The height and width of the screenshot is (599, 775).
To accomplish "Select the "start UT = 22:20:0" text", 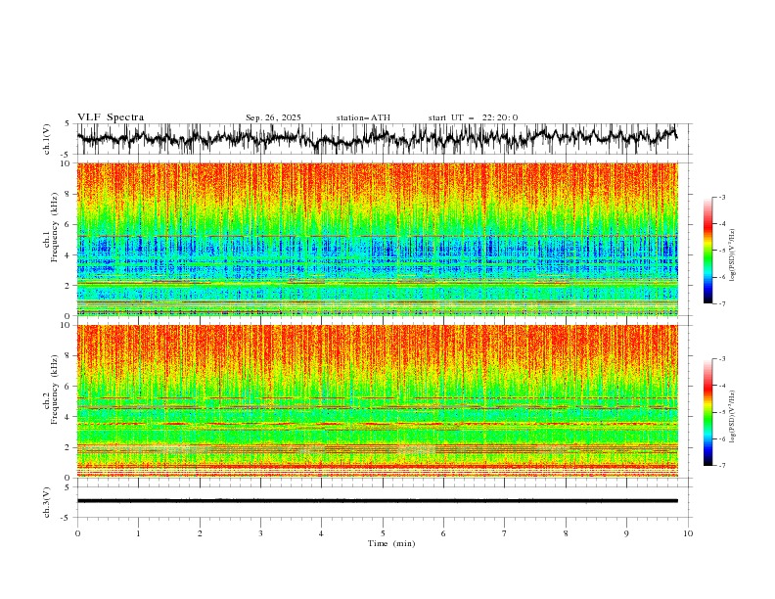I will click(x=473, y=117).
